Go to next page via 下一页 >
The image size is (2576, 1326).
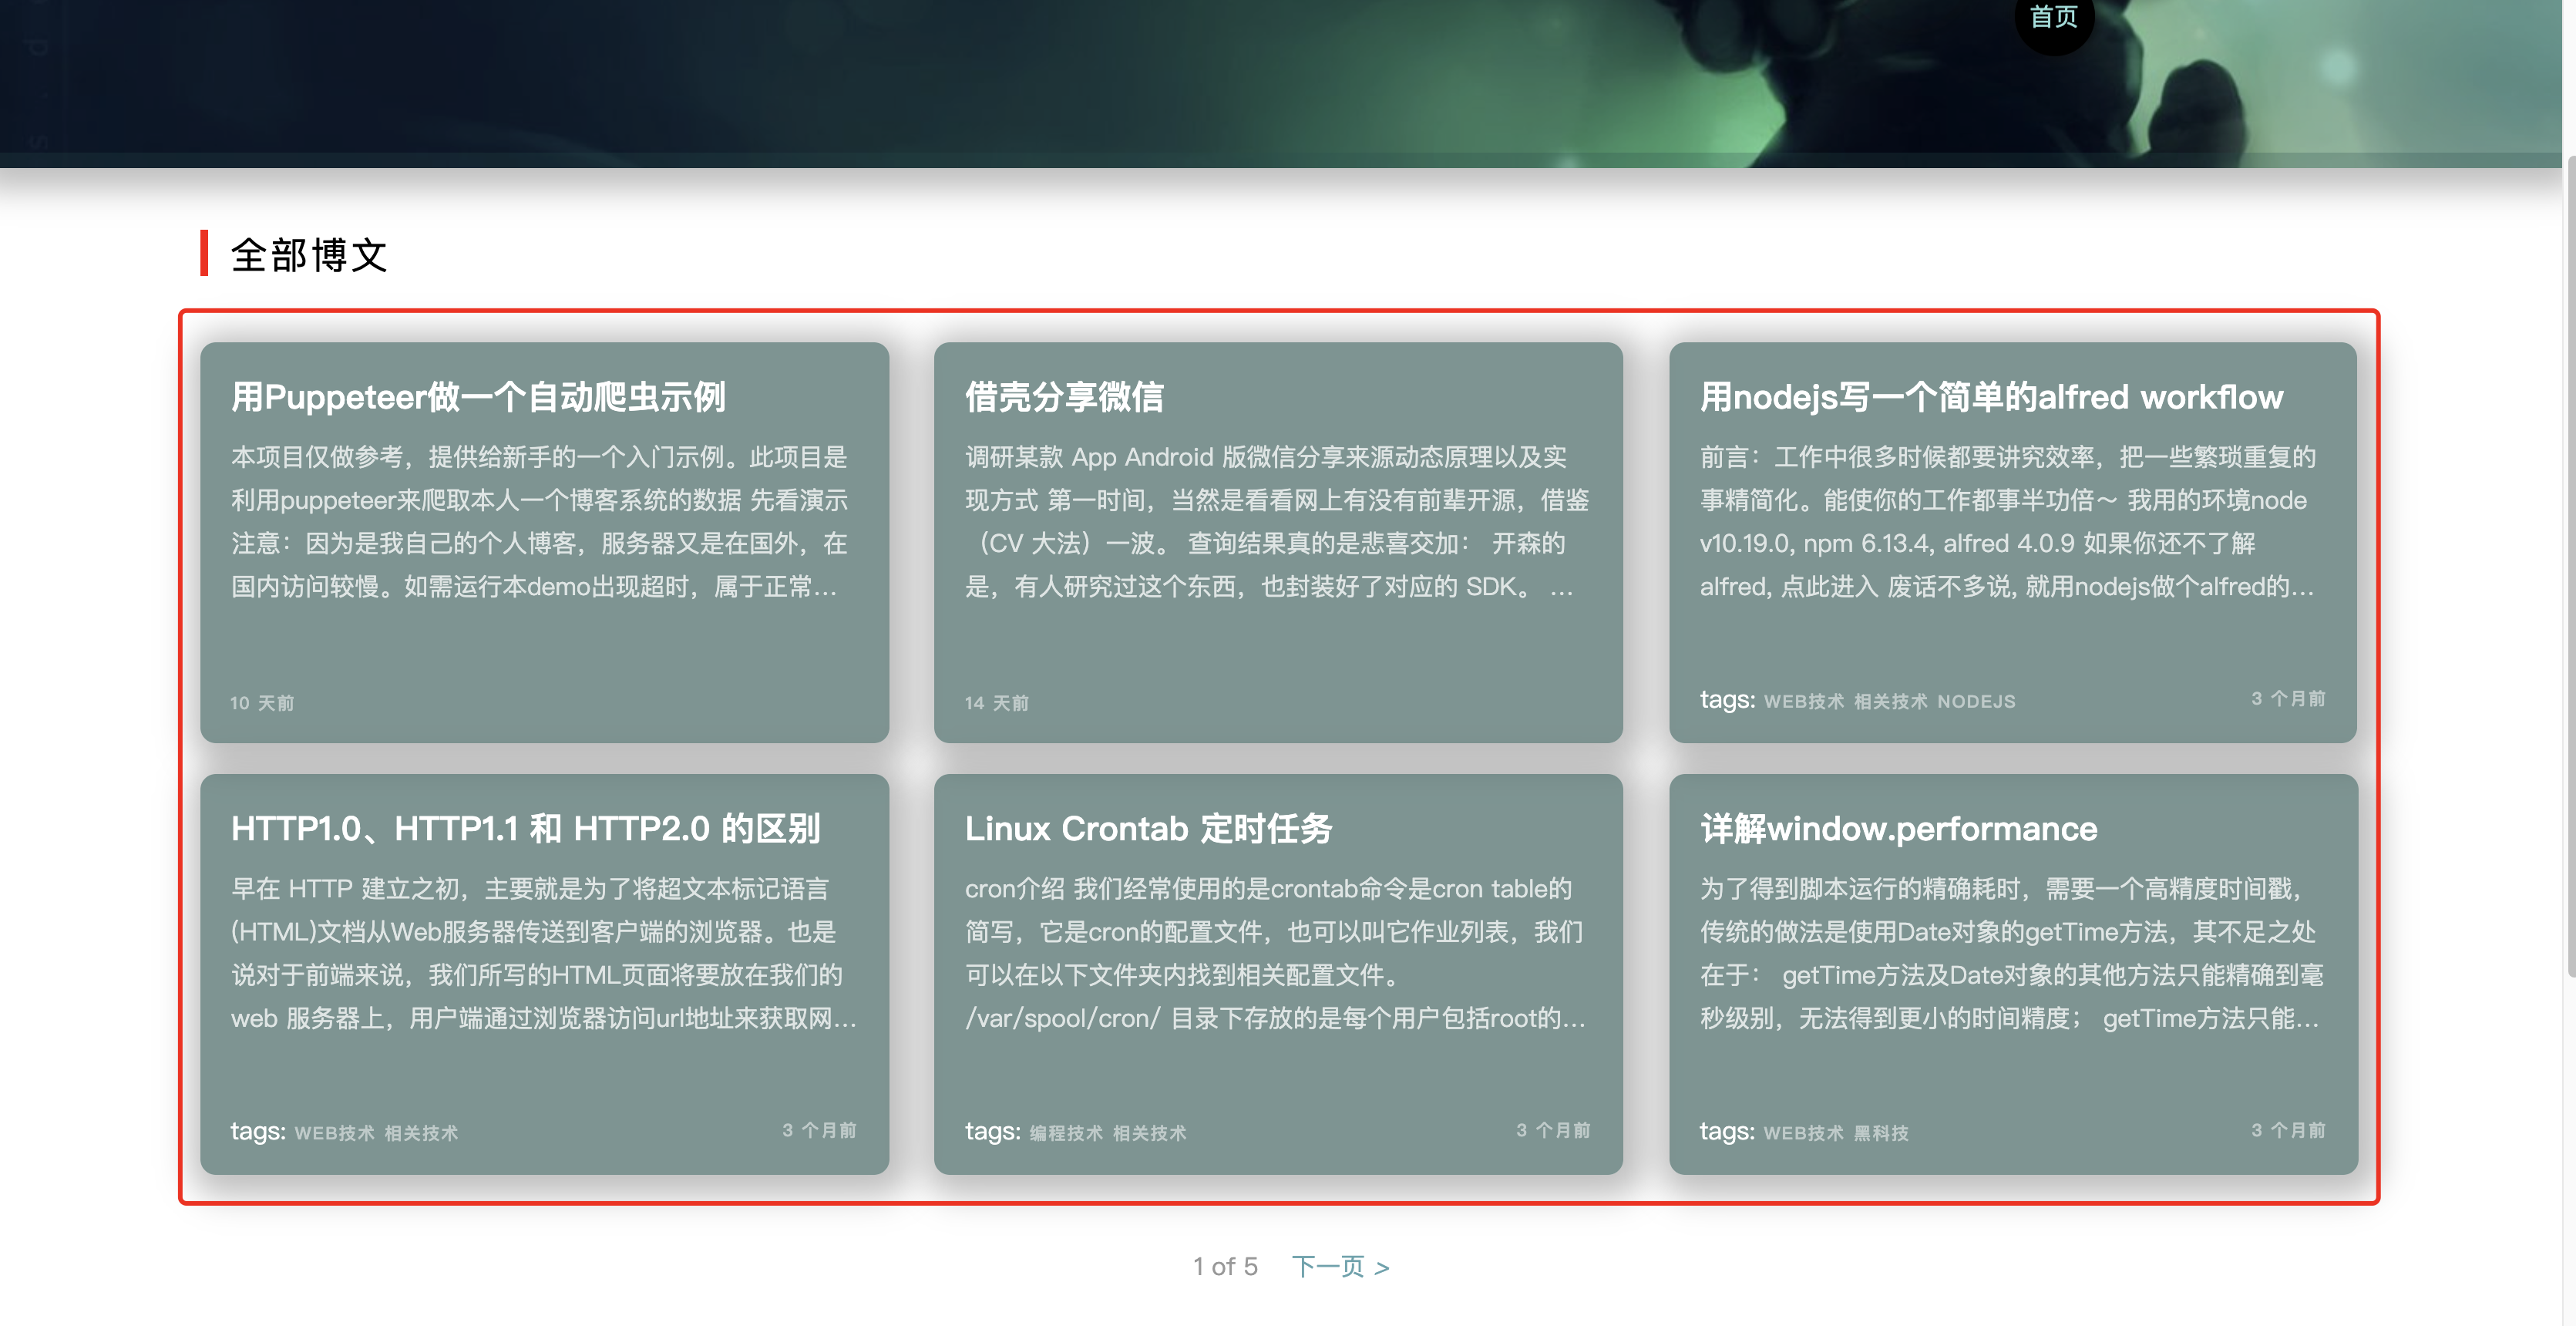coord(1340,1266)
